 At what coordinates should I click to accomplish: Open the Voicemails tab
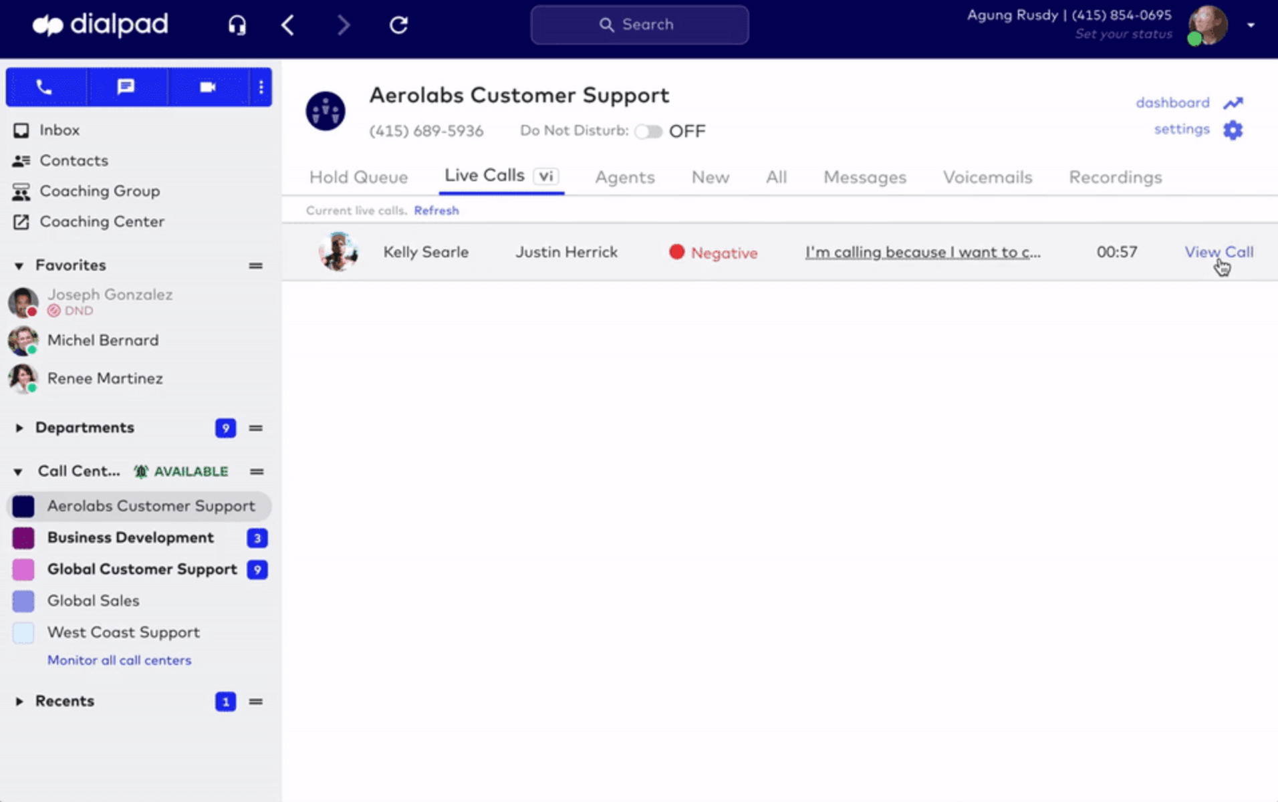[x=987, y=177]
